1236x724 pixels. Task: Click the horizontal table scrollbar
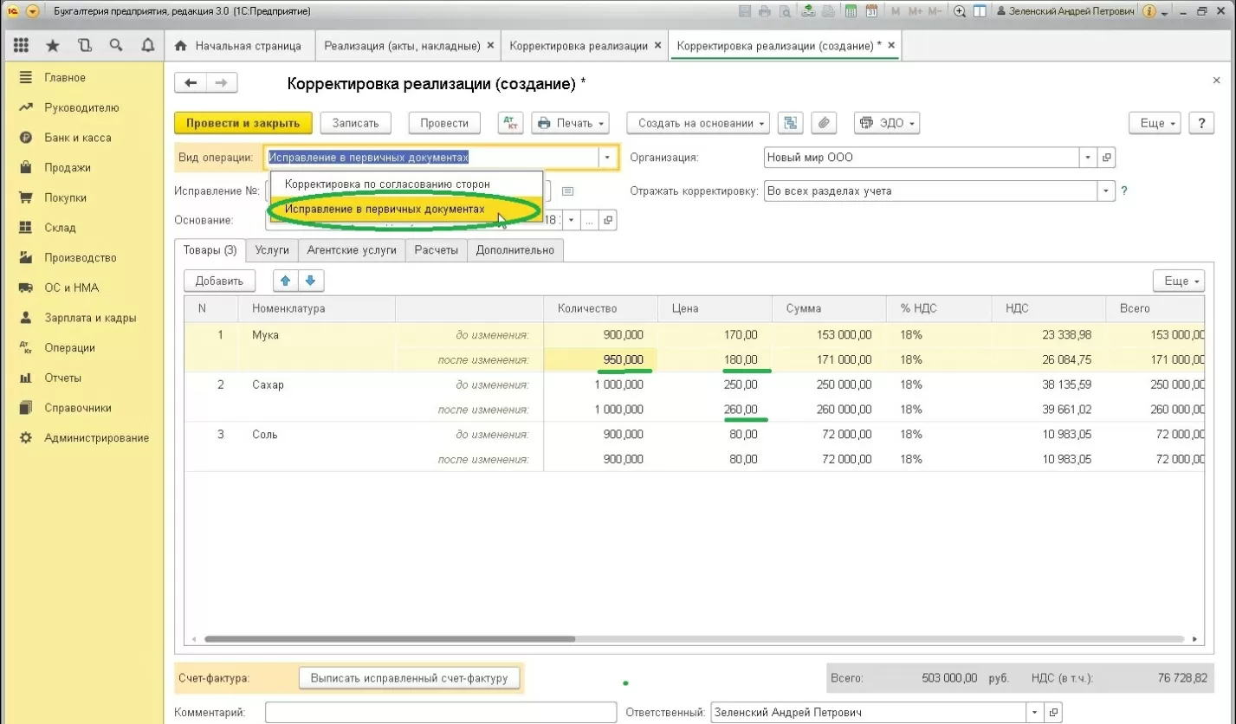pos(390,639)
